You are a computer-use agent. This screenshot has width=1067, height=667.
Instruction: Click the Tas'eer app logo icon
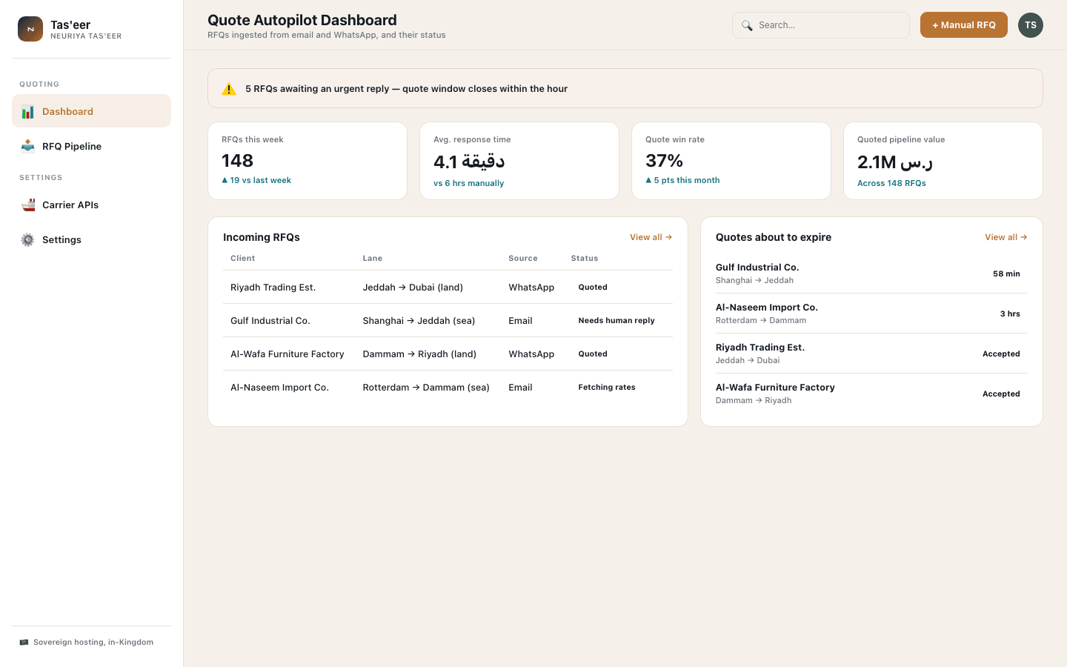[30, 29]
